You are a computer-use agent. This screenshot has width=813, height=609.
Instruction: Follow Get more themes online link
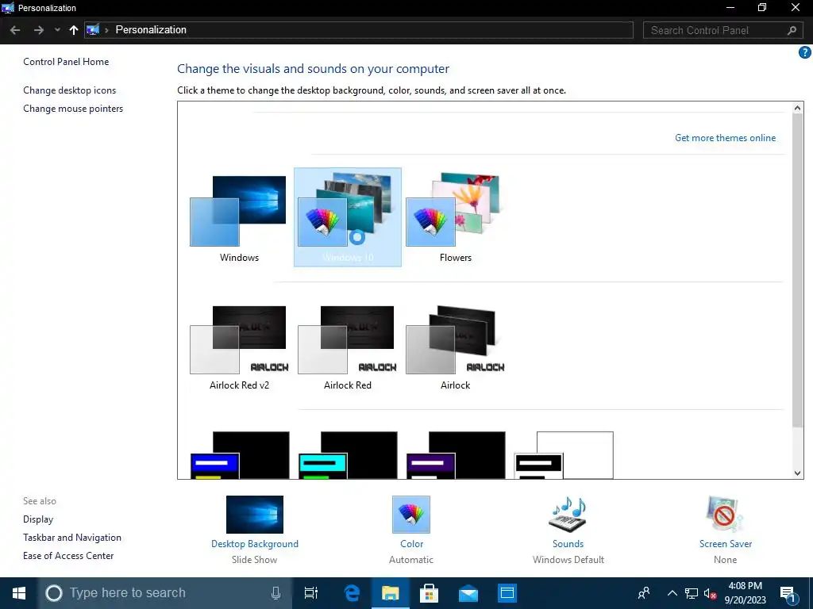pyautogui.click(x=725, y=138)
